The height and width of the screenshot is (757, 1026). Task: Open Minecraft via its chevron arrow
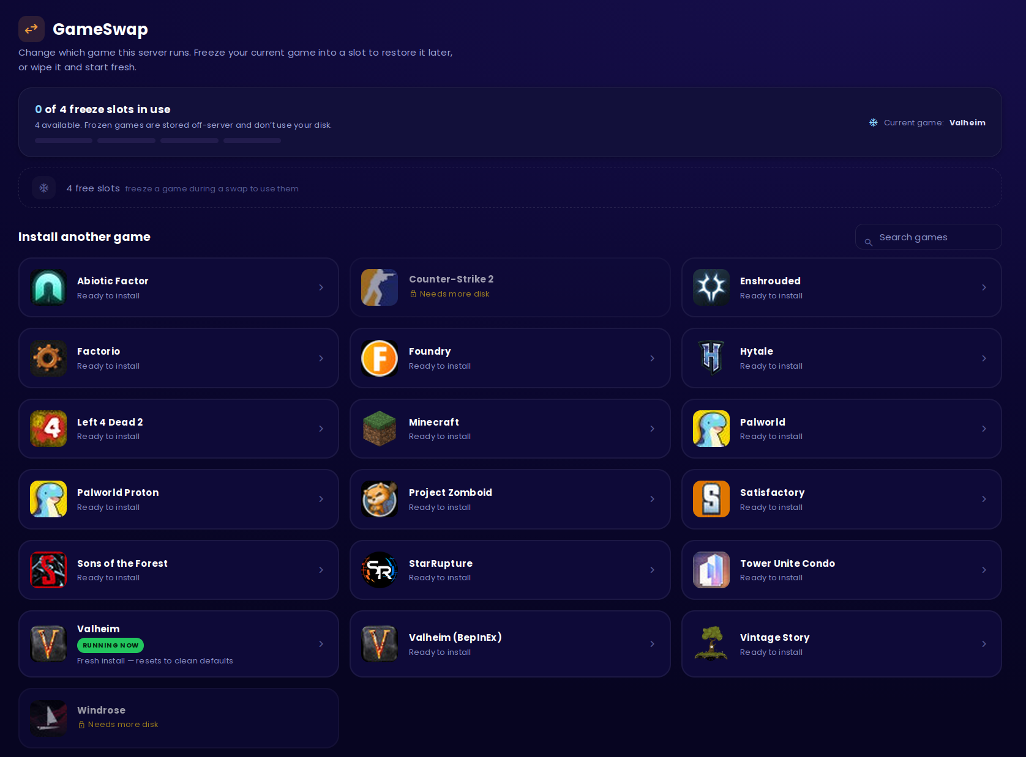pyautogui.click(x=652, y=429)
